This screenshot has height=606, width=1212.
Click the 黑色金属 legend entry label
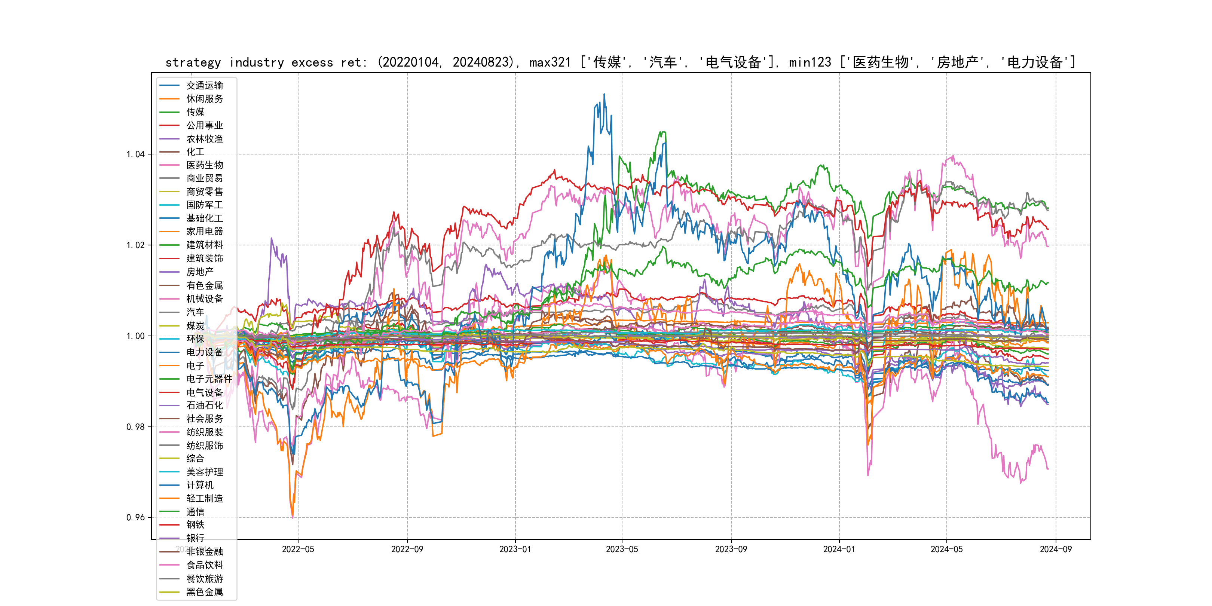(x=204, y=592)
